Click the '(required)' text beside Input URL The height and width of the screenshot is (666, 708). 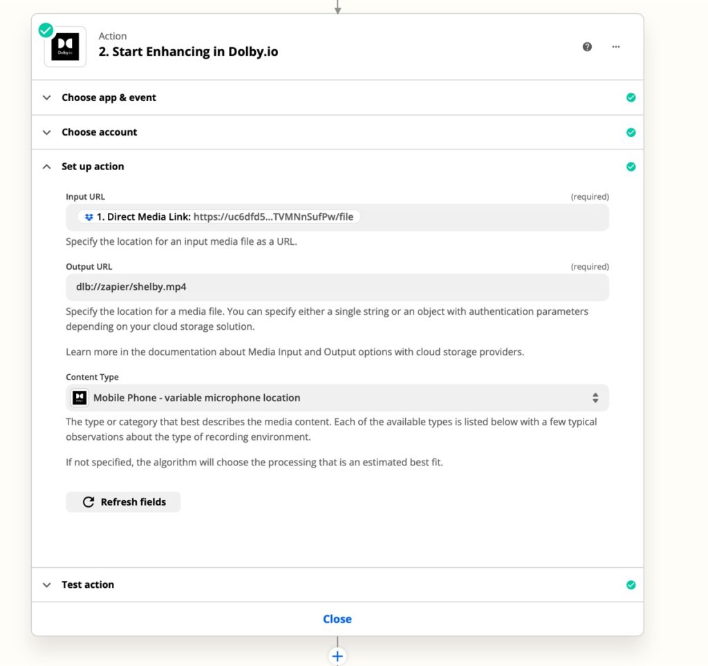coord(590,197)
